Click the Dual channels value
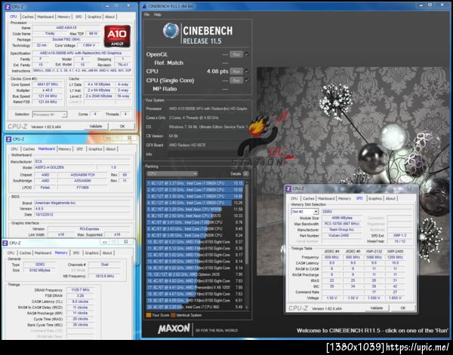Viewport: 453px width, 355px height. pos(105,265)
